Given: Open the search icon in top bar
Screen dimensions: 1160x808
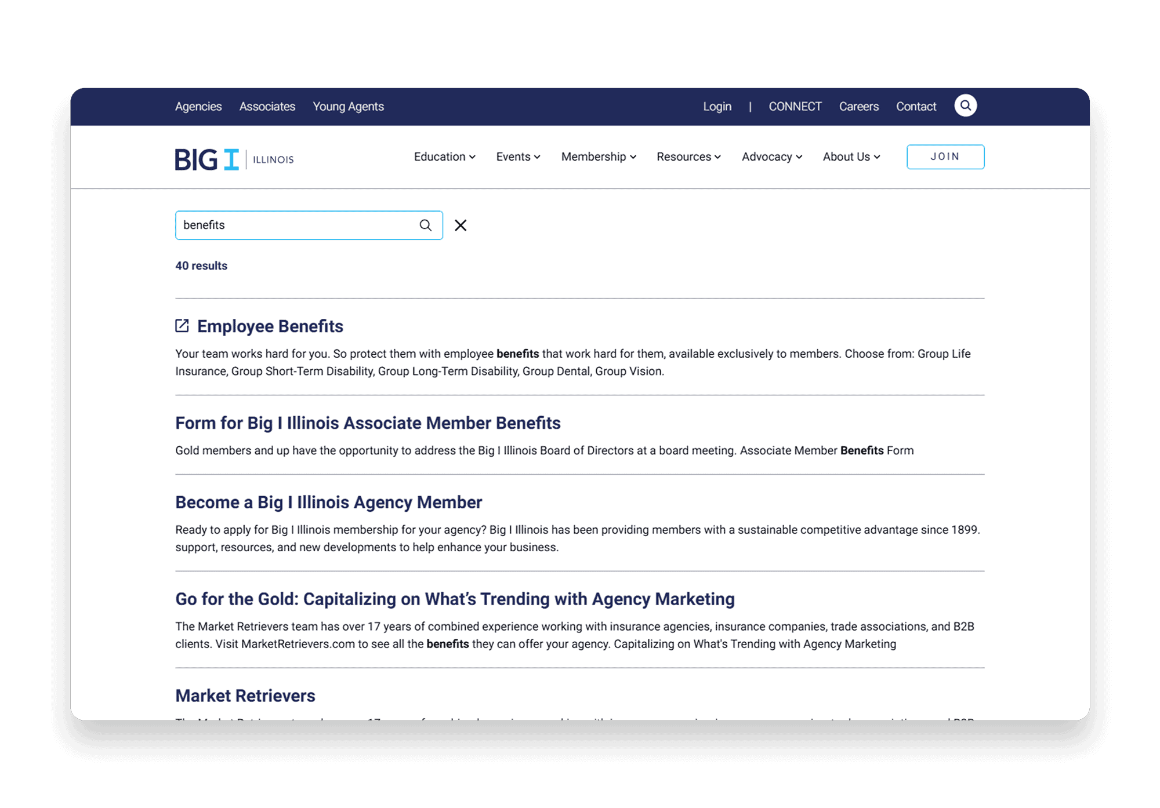Looking at the screenshot, I should pos(965,105).
